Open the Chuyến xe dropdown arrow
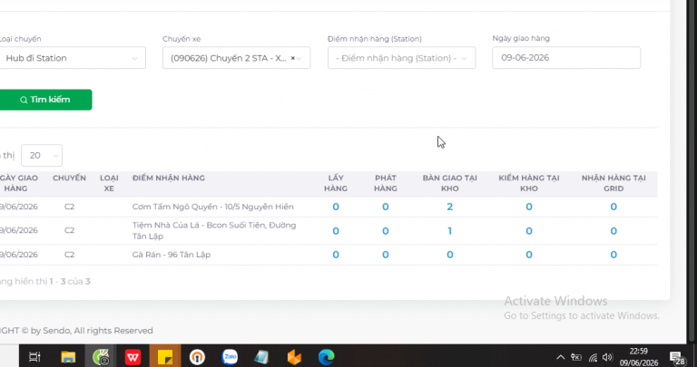Image resolution: width=697 pixels, height=367 pixels. pyautogui.click(x=299, y=59)
